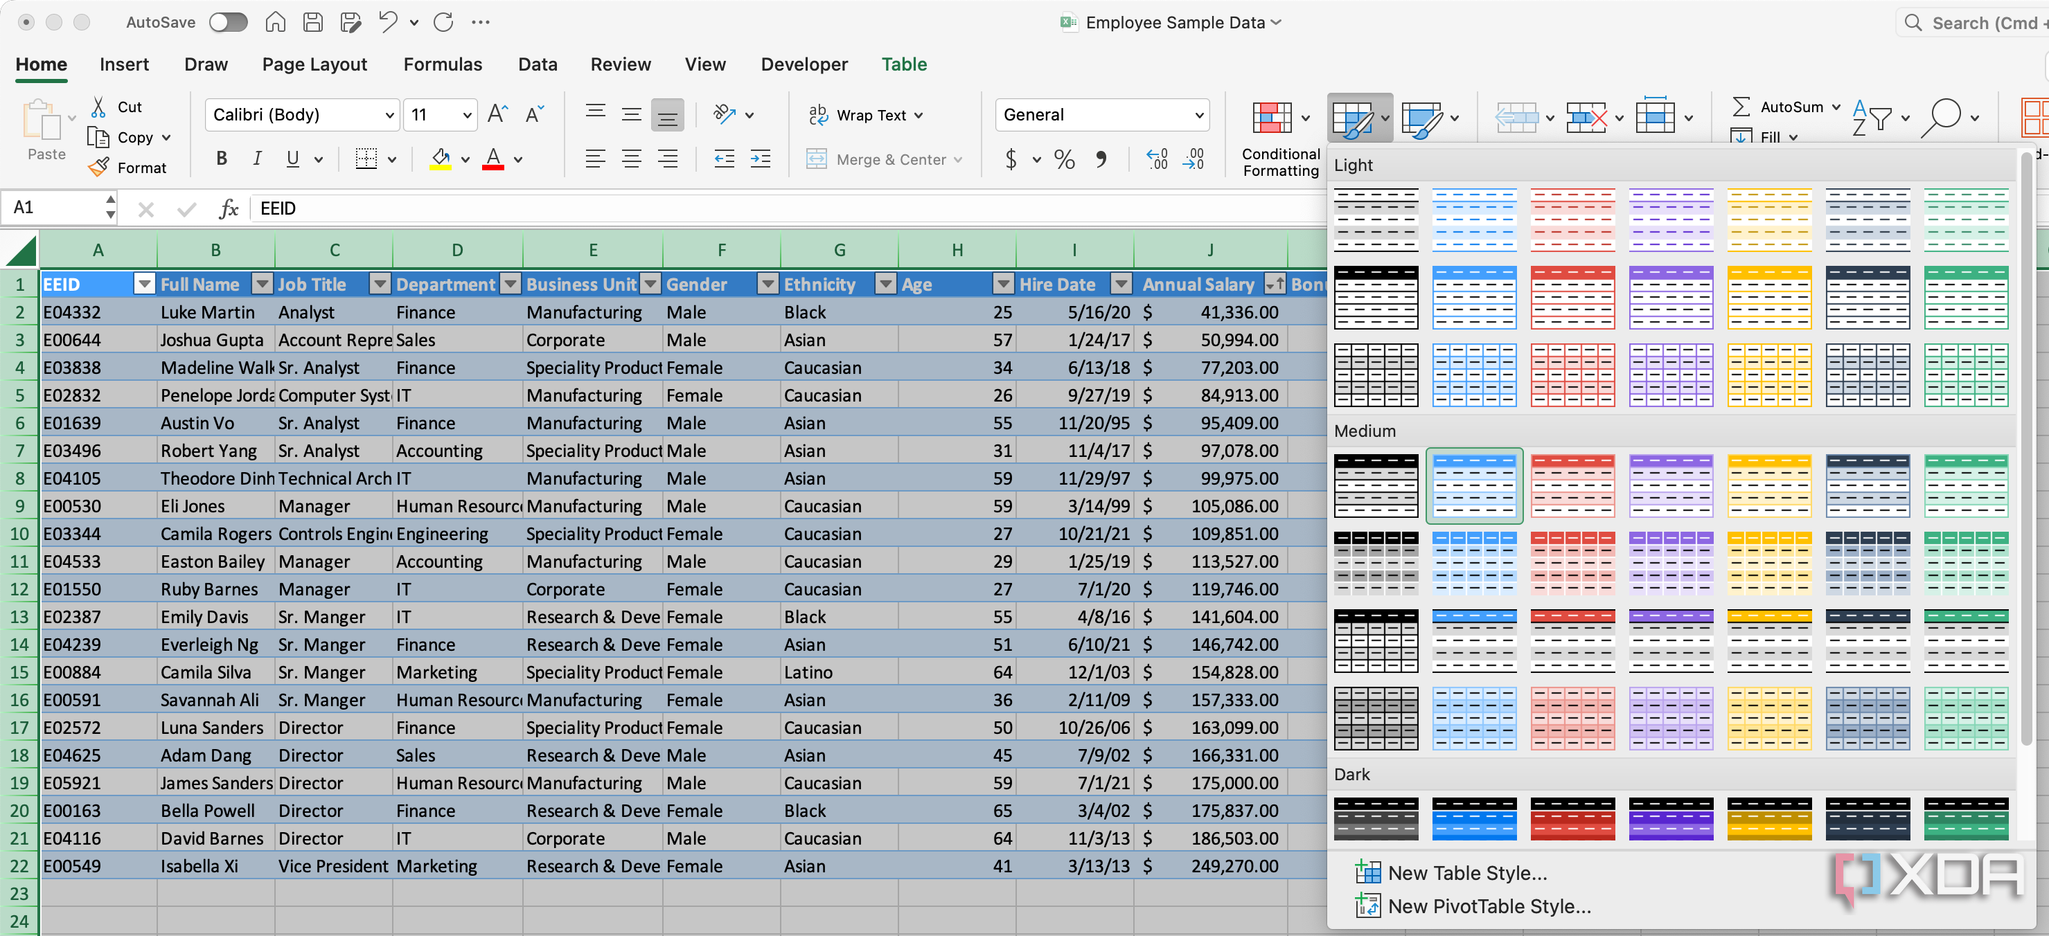Viewport: 2049px width, 936px height.
Task: Switch to the Formulas tab
Action: tap(442, 64)
